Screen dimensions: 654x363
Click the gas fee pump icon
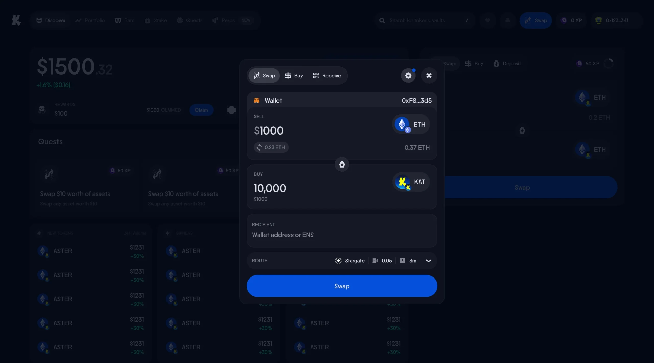pyautogui.click(x=375, y=261)
